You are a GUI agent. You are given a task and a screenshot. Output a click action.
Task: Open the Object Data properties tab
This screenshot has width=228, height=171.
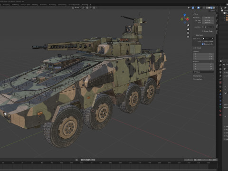pos(220,107)
